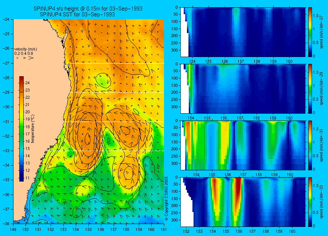This screenshot has height=236, width=328.
Task: Click the 153 longitude label below the map
Action: pyautogui.click(x=63, y=229)
